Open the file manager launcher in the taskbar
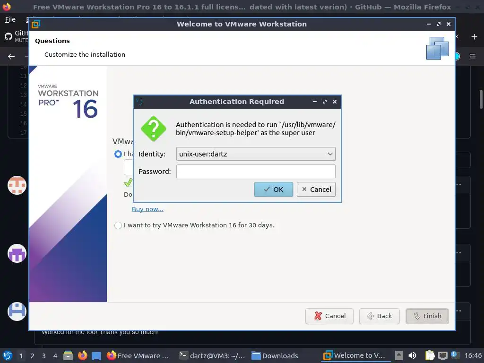 [x=68, y=355]
